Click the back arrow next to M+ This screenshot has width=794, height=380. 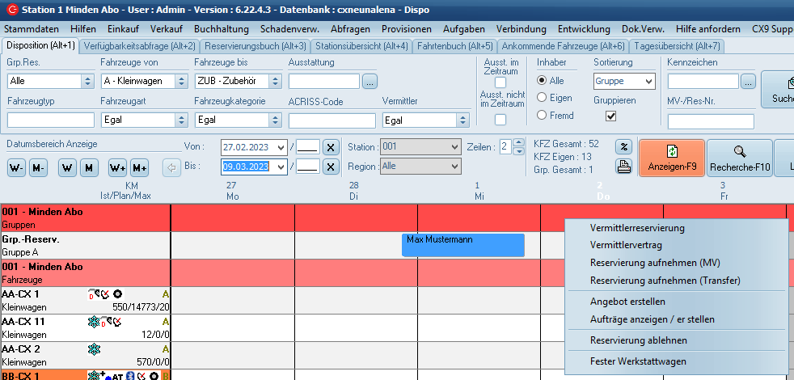tap(171, 167)
